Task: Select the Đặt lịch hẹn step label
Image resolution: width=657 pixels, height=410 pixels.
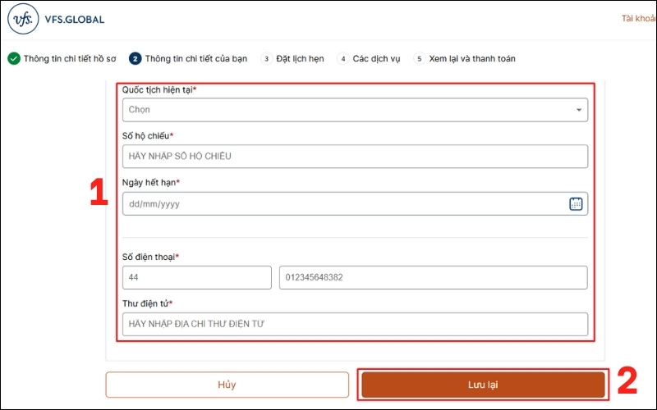Action: (x=300, y=59)
